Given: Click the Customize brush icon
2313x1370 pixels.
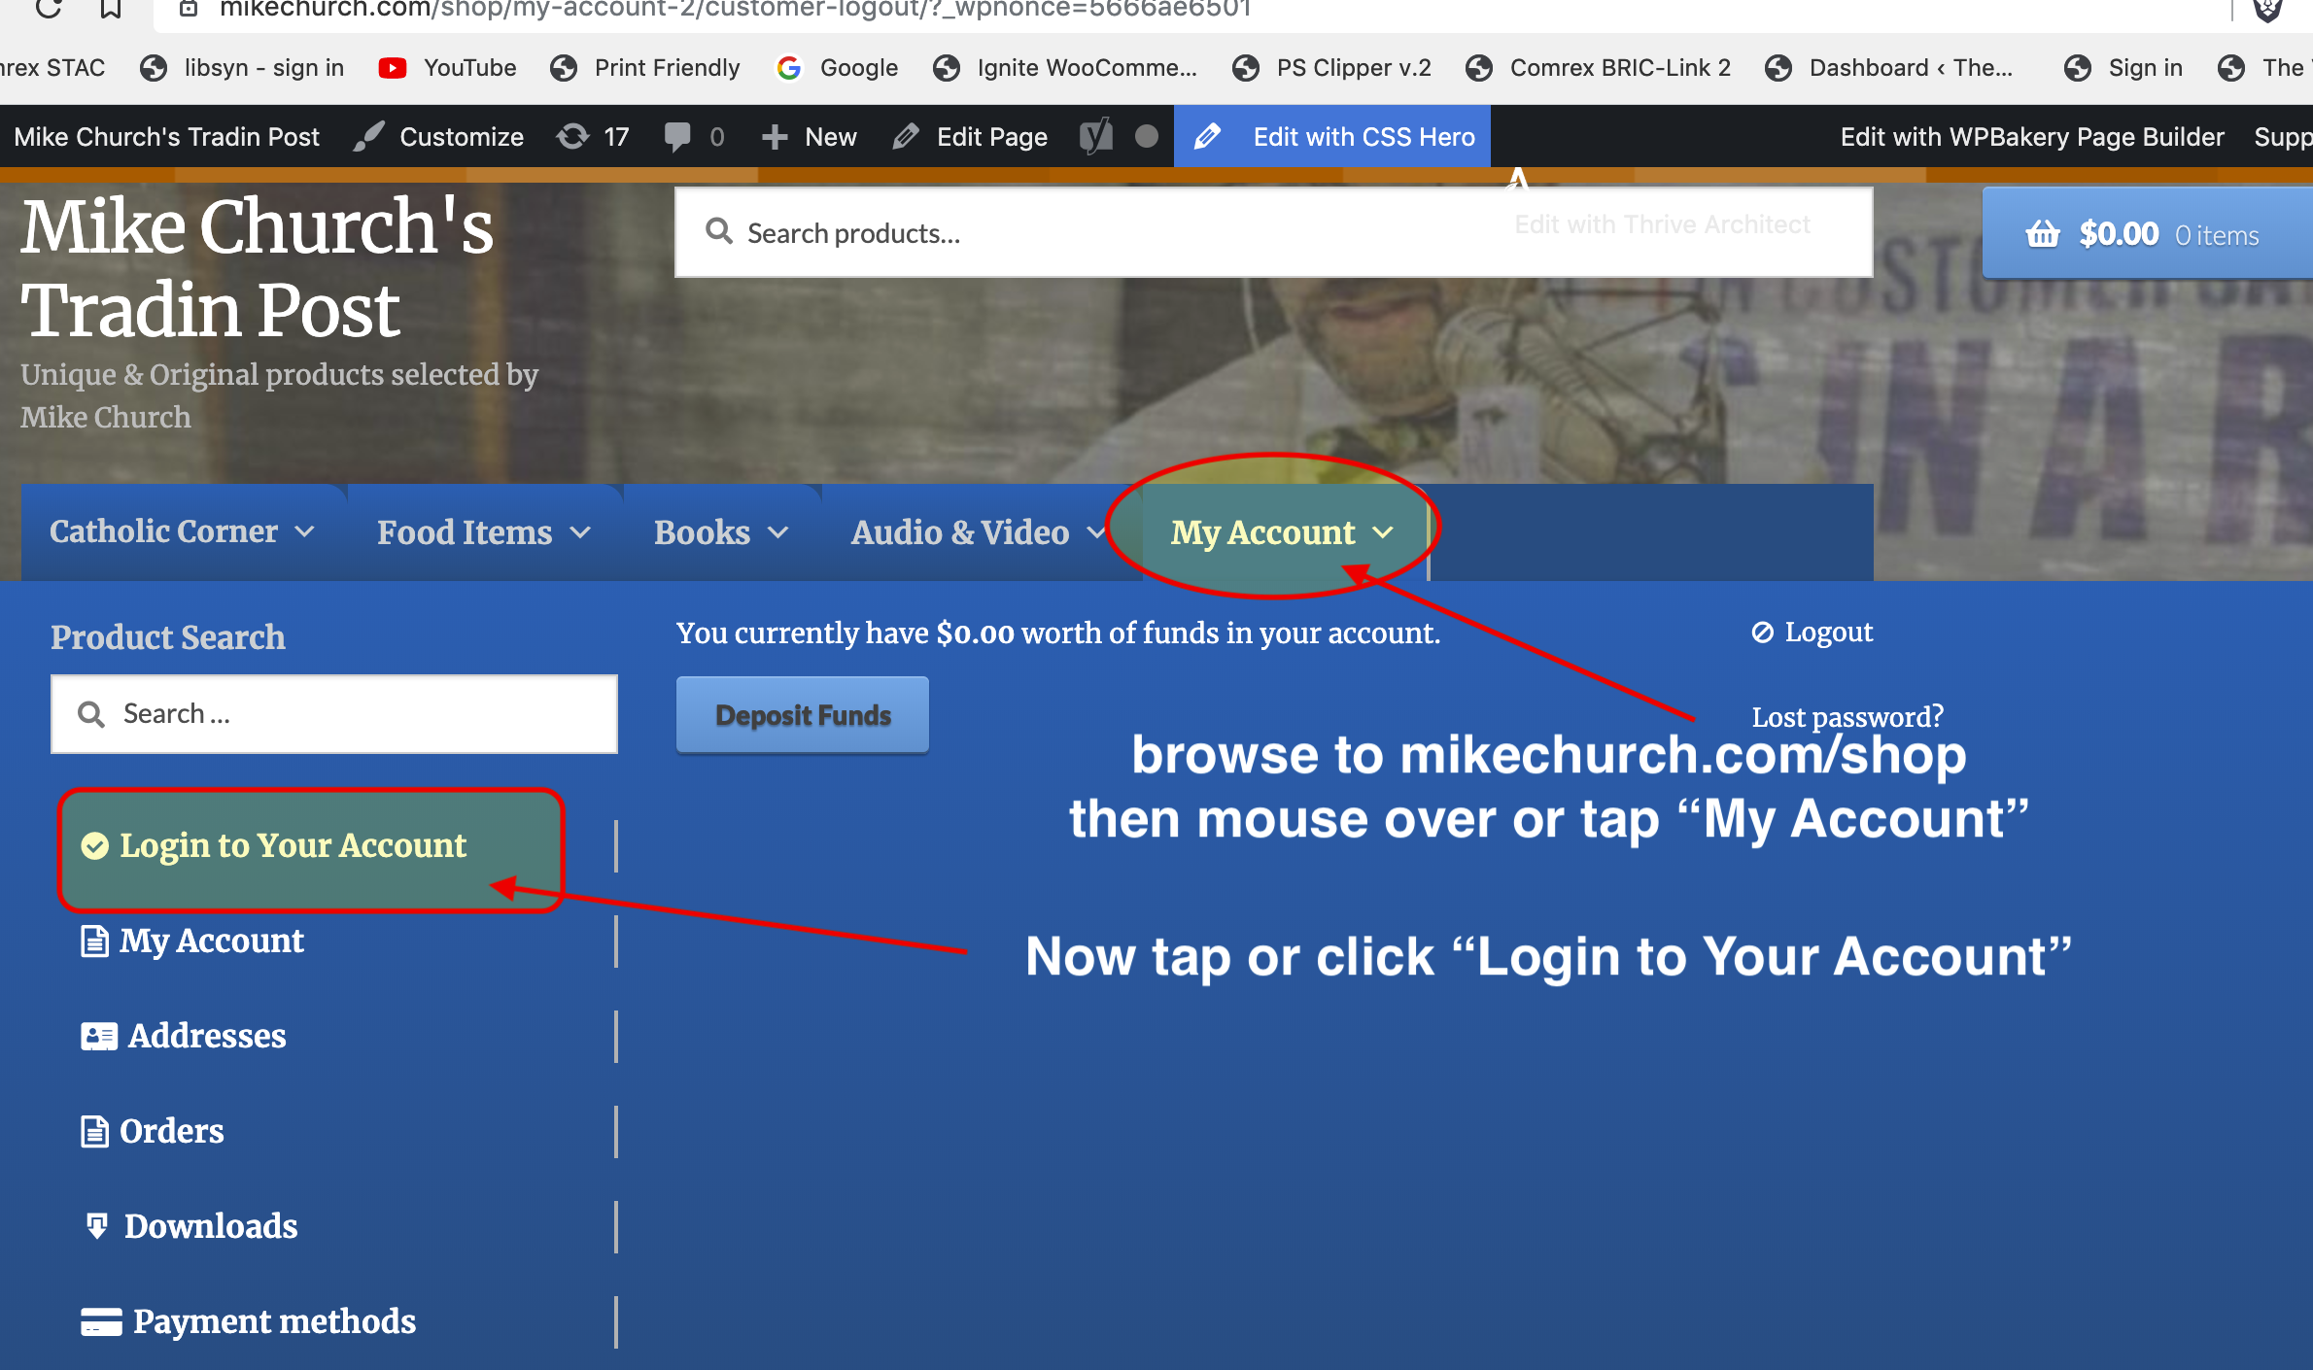Looking at the screenshot, I should [x=368, y=137].
